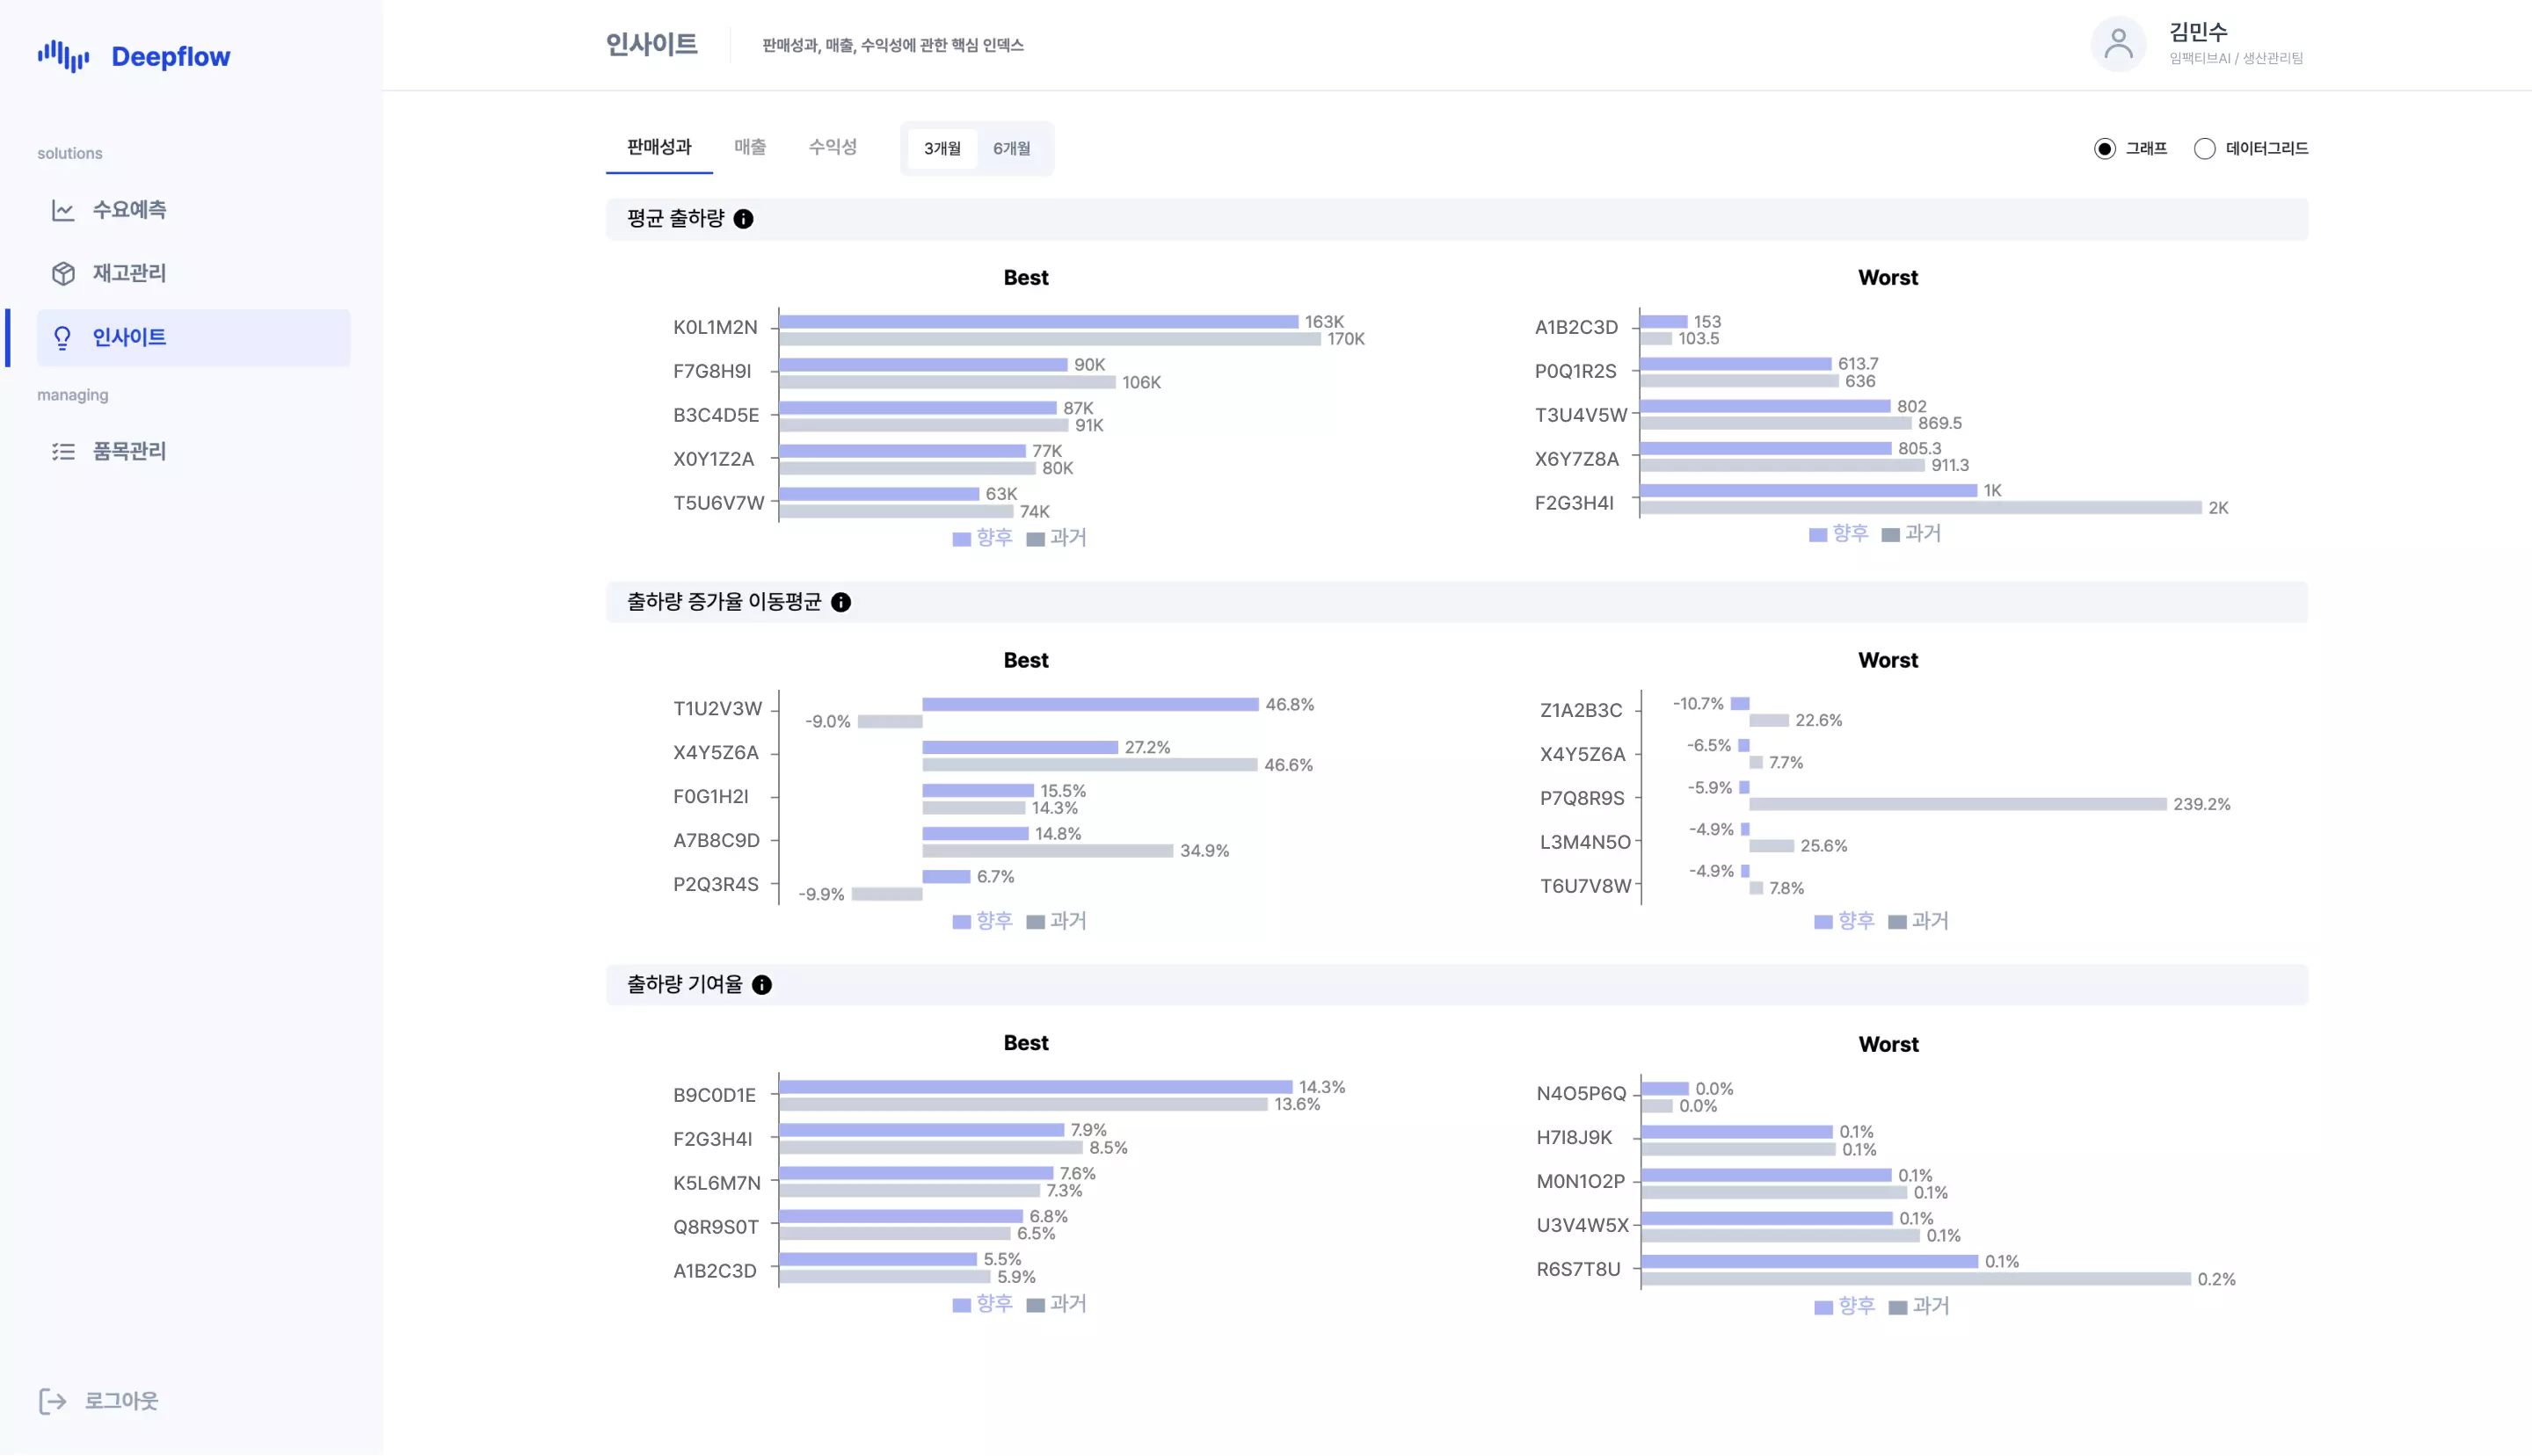Switch period toggle to 6개월
This screenshot has width=2532, height=1456.
point(1011,149)
